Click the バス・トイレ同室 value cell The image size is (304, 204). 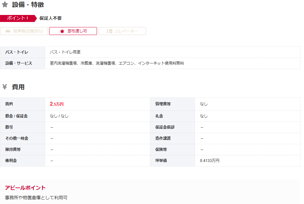click(67, 52)
